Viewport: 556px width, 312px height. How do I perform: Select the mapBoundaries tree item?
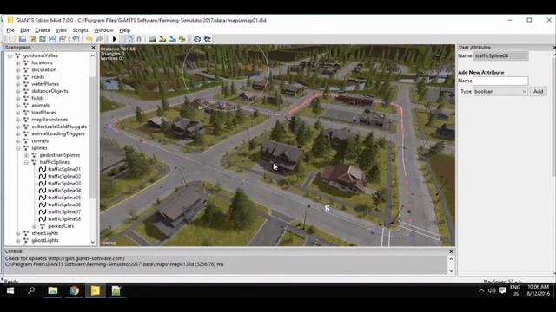50,120
